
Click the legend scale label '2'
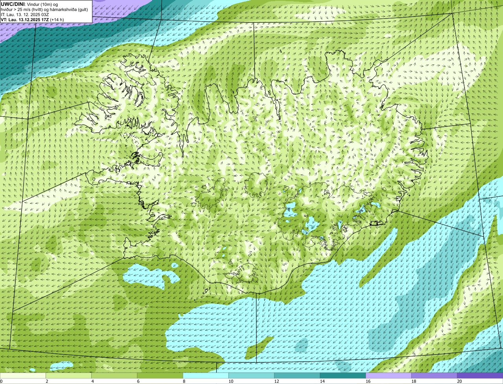coord(47,381)
